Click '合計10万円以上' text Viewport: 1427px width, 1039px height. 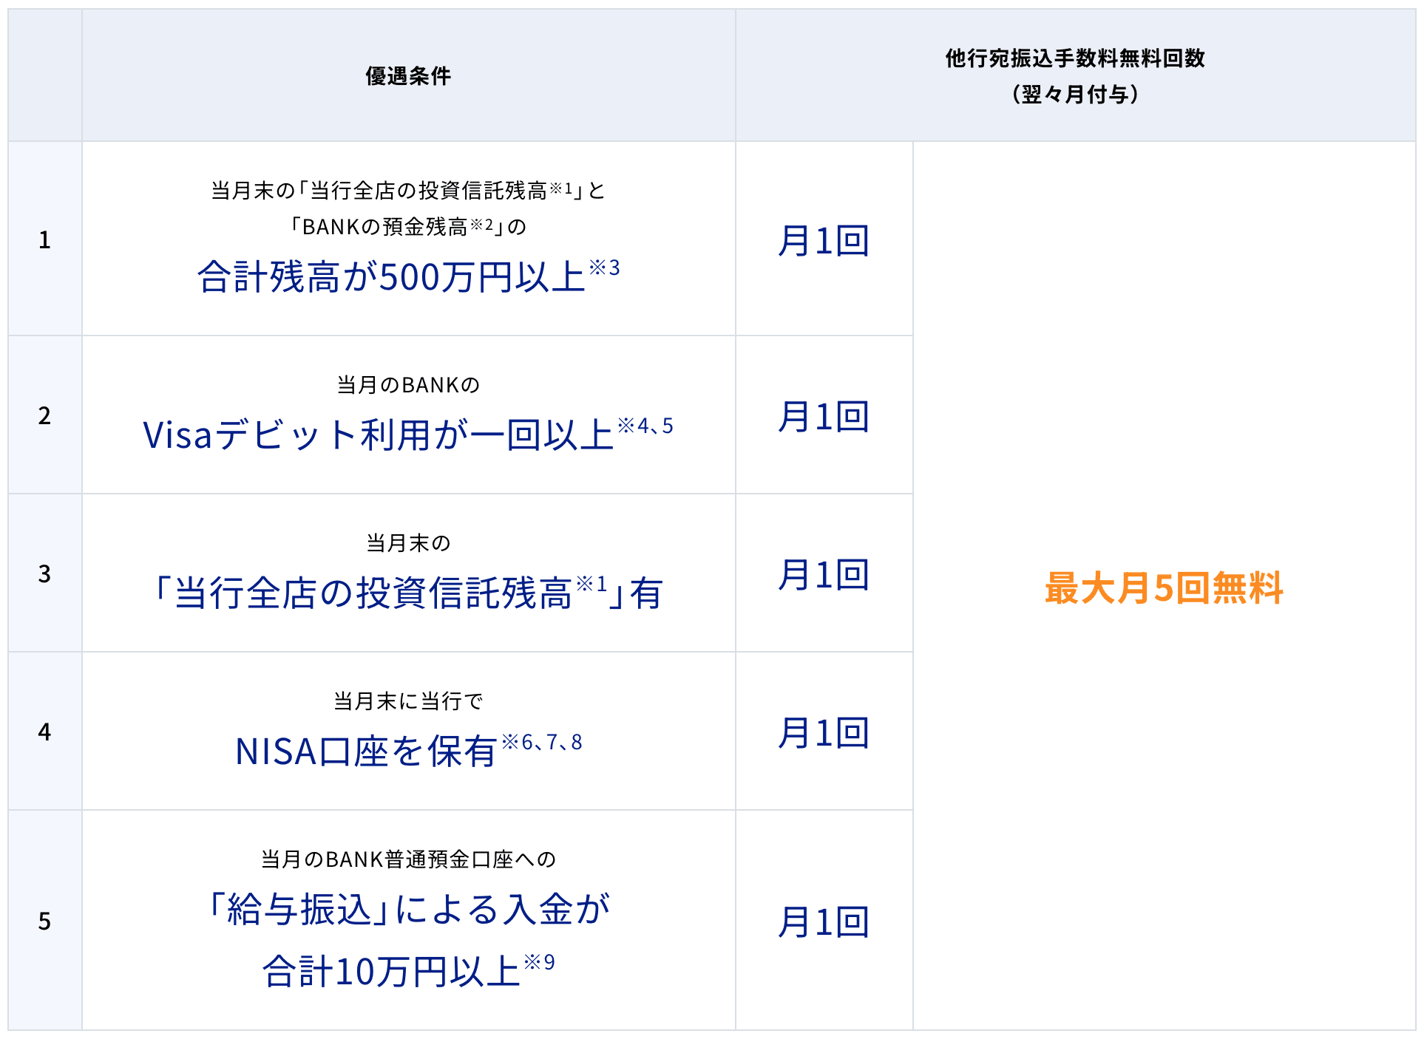[x=392, y=971]
